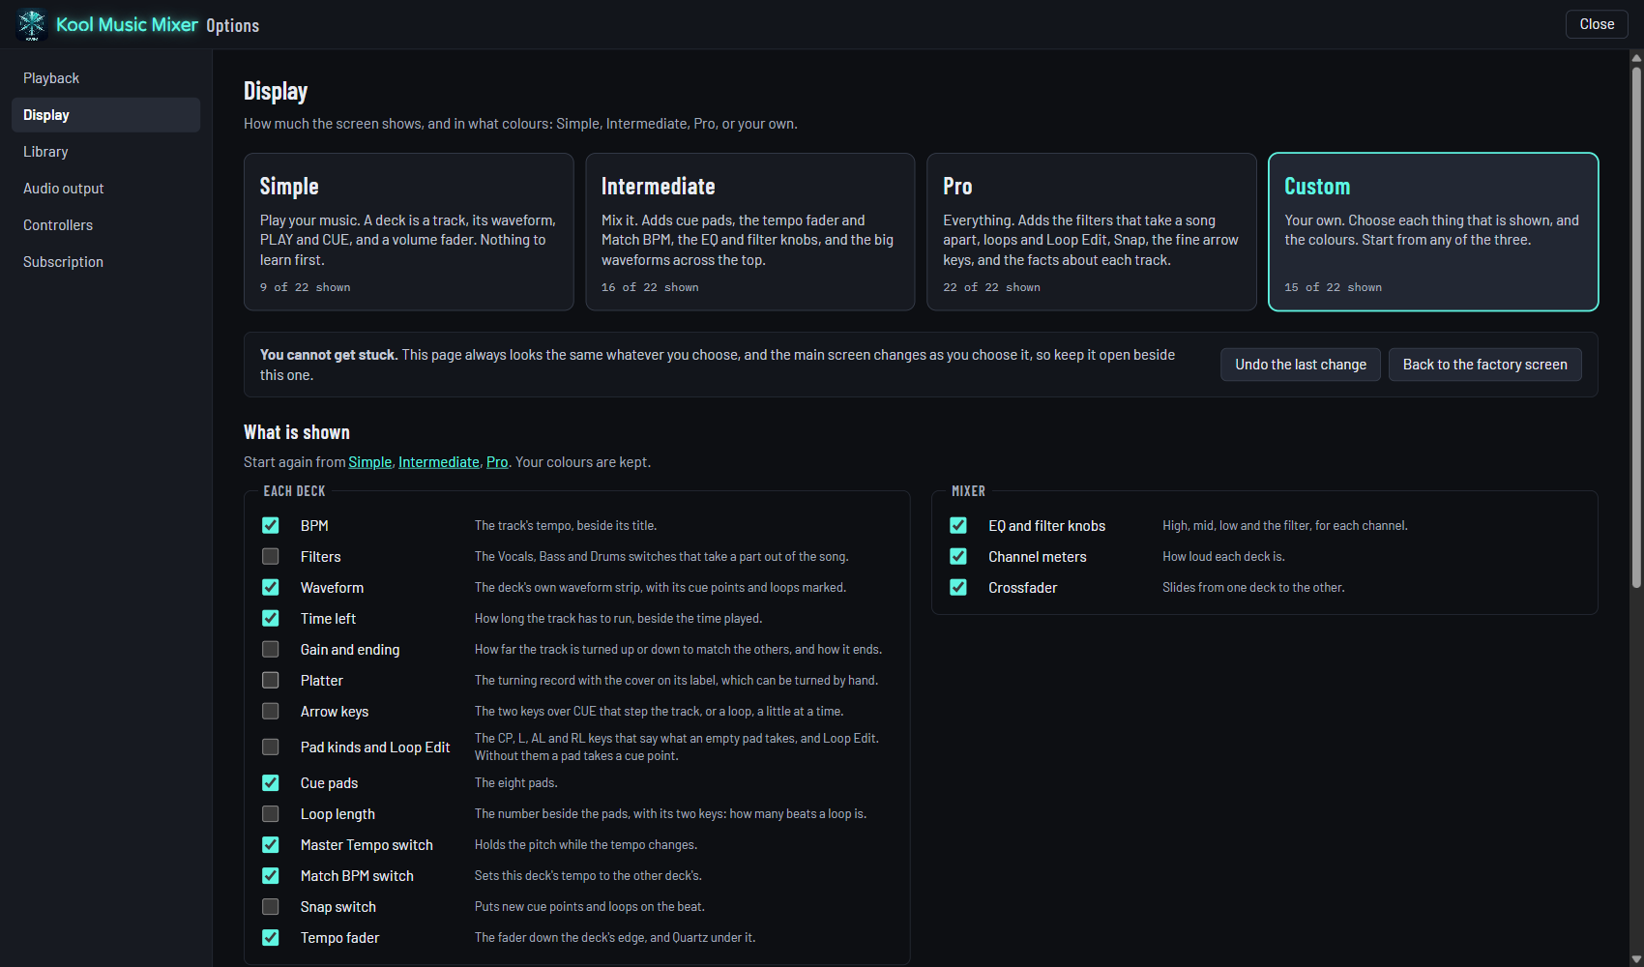Disable the Tempo fader checkbox
Image resolution: width=1644 pixels, height=967 pixels.
[271, 938]
